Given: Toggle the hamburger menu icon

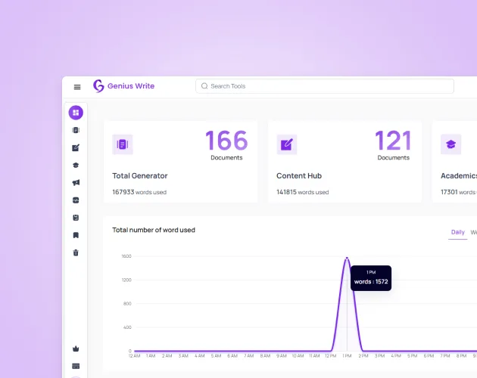Looking at the screenshot, I should click(x=77, y=87).
